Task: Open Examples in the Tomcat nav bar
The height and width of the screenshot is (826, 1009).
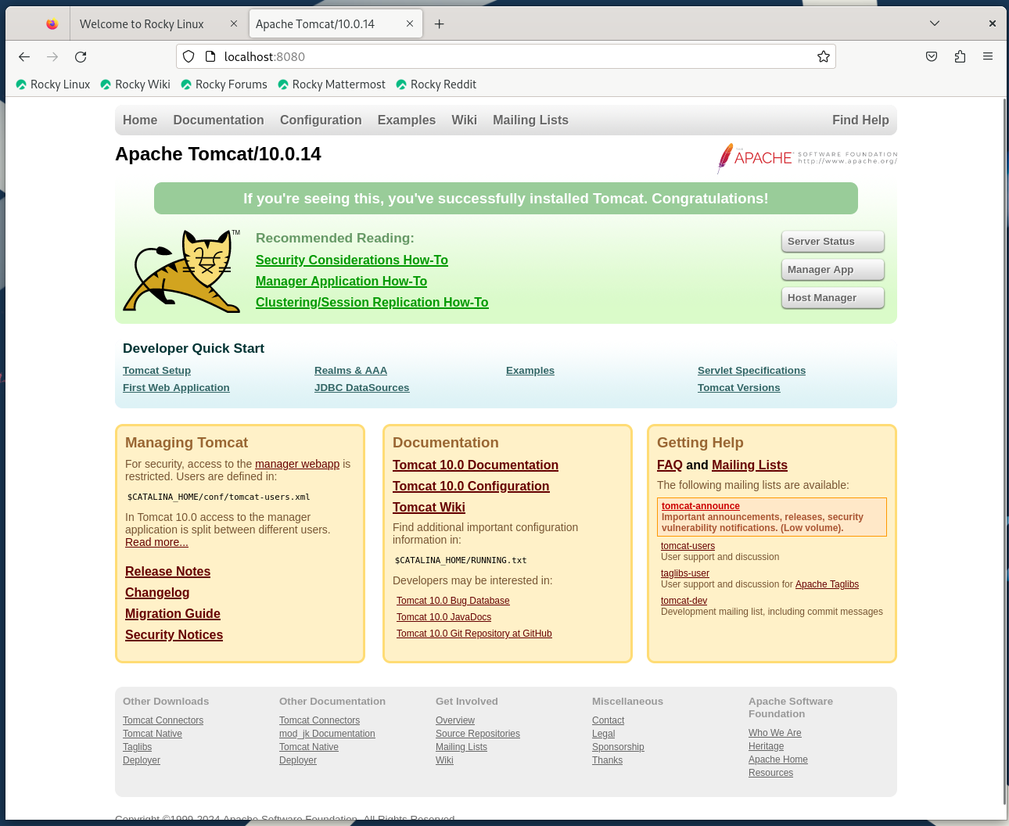Action: click(x=406, y=120)
